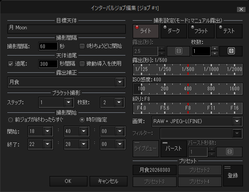The height and width of the screenshot is (192, 249).
Task: Decrease 枚数 with the down stepper arrow
Action: tap(215, 54)
